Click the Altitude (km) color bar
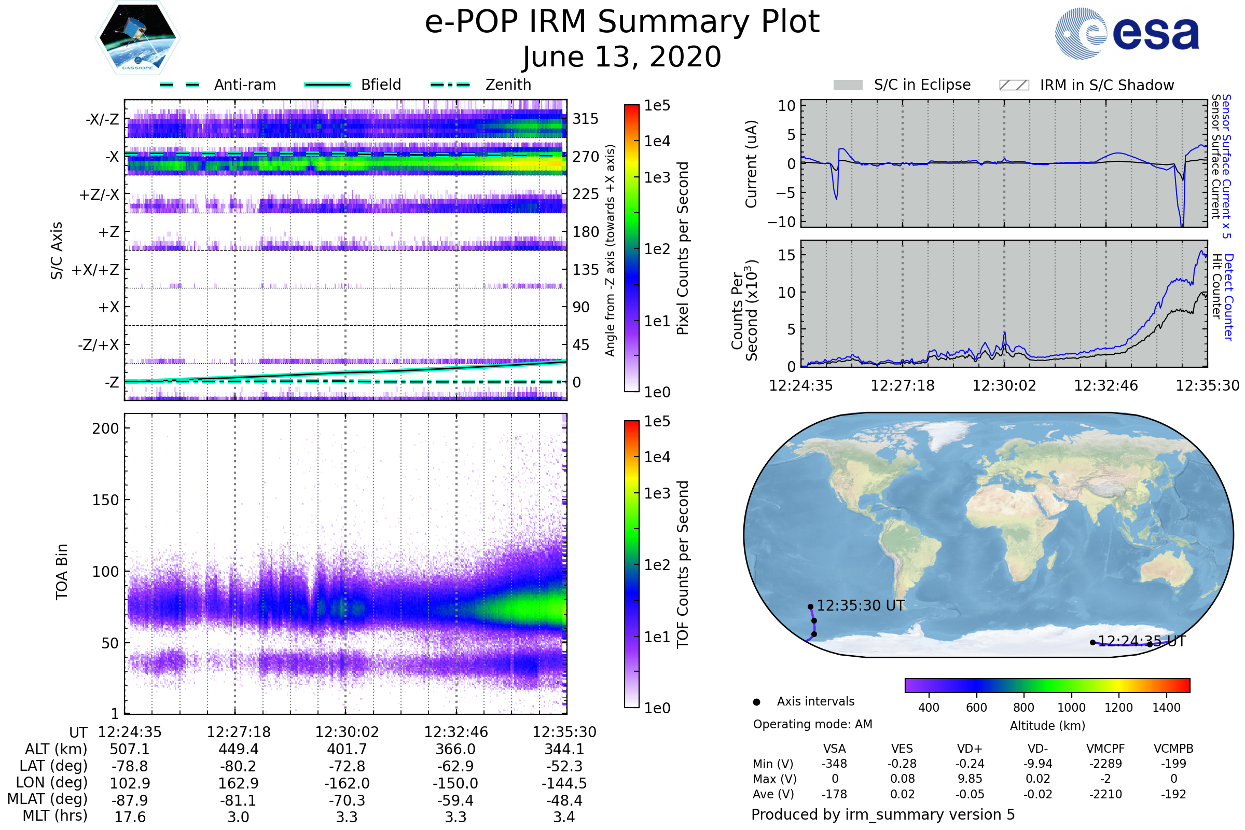 1047,685
